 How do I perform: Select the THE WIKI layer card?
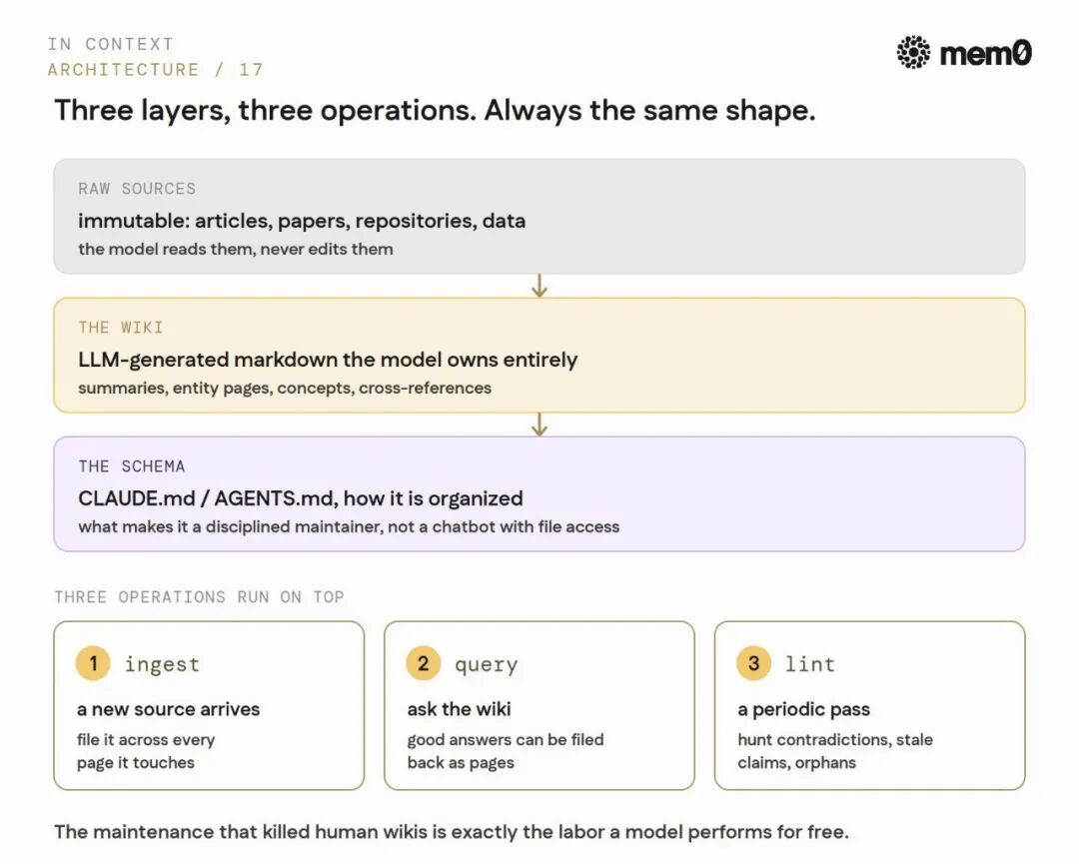click(539, 355)
